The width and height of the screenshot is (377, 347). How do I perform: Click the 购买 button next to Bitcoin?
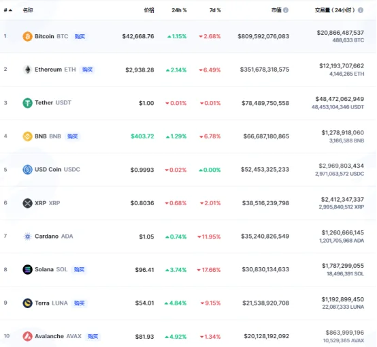point(80,36)
